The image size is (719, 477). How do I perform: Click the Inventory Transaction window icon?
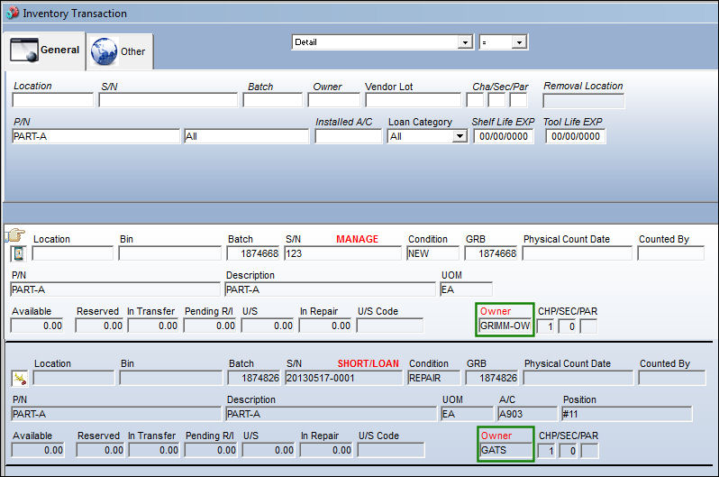12,13
